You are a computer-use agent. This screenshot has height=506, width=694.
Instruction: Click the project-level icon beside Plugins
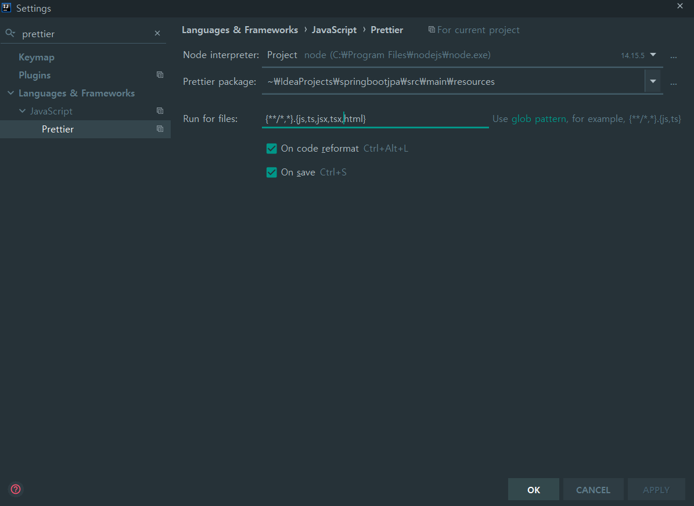160,75
